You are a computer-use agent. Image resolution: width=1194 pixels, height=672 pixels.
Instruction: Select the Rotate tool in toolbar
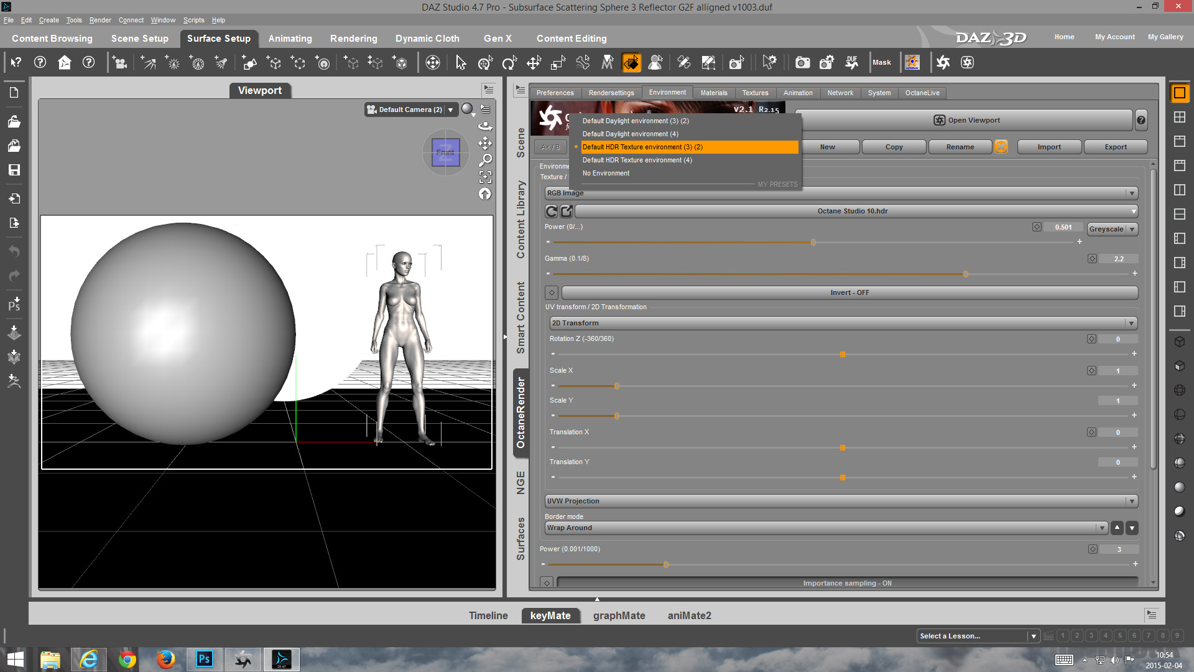click(x=509, y=62)
